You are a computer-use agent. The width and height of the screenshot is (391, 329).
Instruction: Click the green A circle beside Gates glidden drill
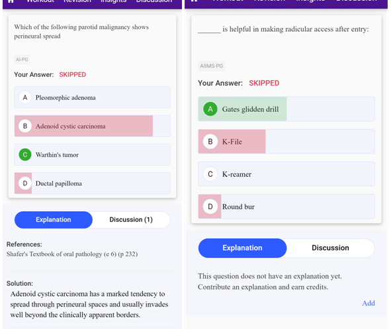210,109
